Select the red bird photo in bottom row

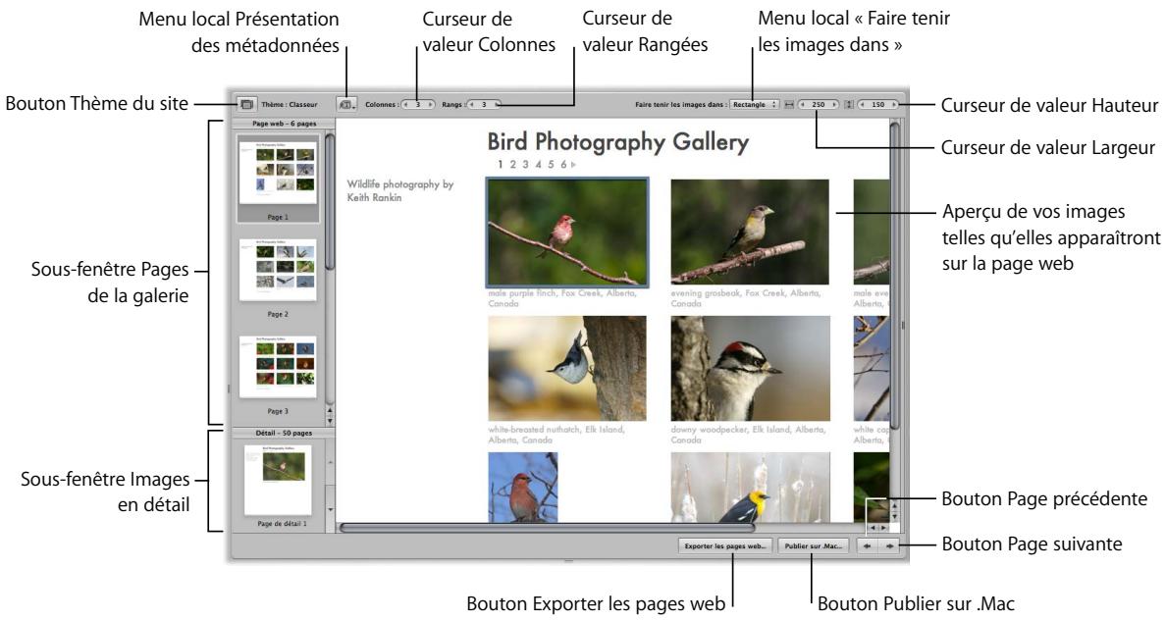522,487
